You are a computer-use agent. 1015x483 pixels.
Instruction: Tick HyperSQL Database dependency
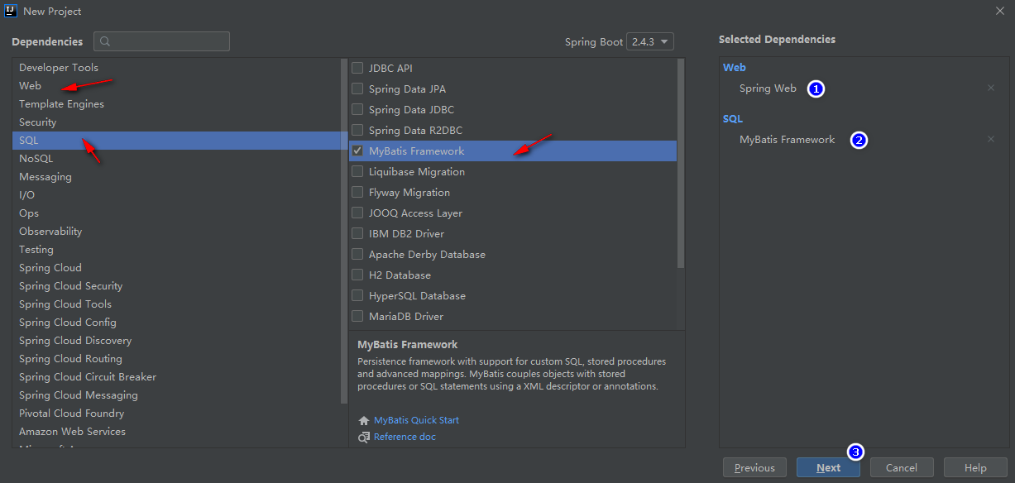tap(357, 295)
